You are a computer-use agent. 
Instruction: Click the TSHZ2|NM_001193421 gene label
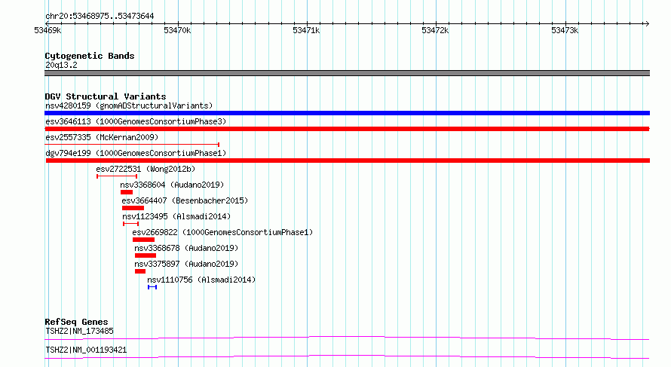[86, 350]
